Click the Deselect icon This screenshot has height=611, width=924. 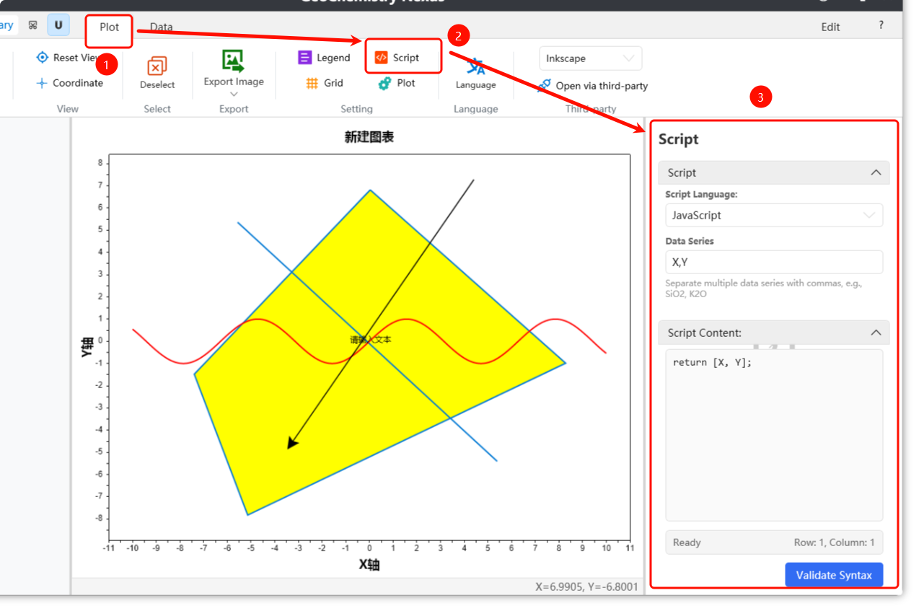(x=157, y=66)
